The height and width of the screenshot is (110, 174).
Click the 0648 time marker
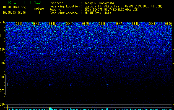[135, 24]
